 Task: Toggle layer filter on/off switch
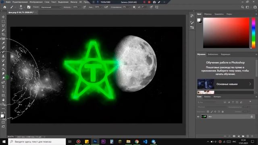[250, 102]
